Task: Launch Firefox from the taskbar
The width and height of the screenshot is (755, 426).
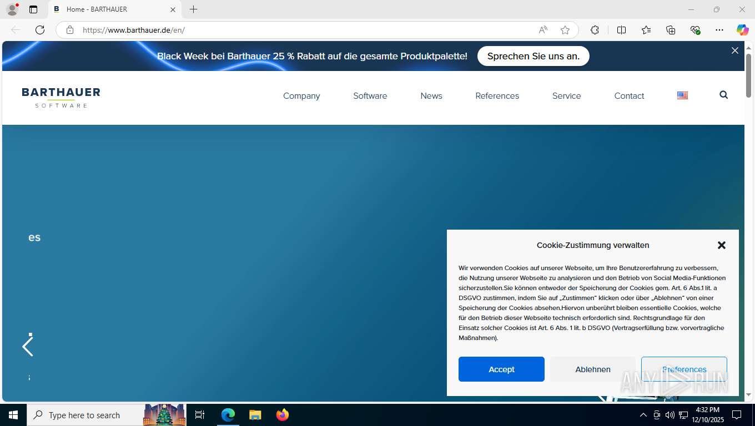Action: [283, 415]
